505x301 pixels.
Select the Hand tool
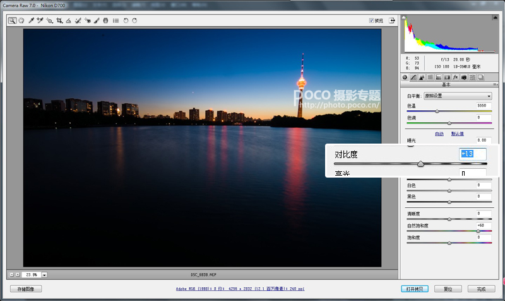click(21, 21)
